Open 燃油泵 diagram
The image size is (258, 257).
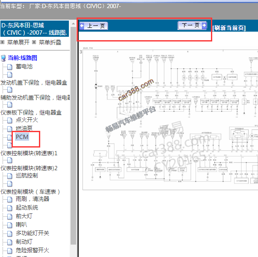tap(24, 128)
